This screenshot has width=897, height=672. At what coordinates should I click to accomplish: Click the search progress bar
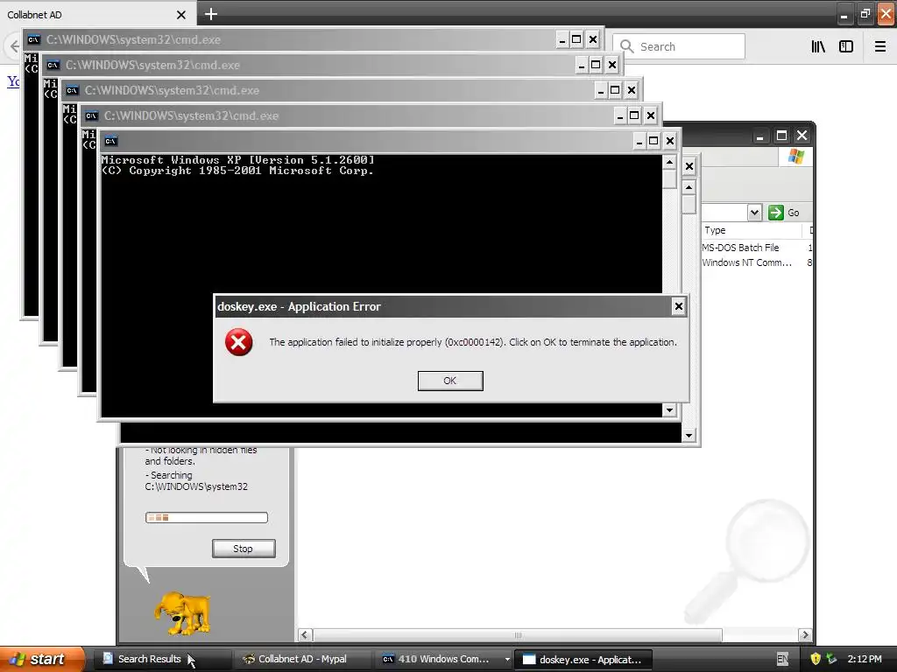point(207,518)
